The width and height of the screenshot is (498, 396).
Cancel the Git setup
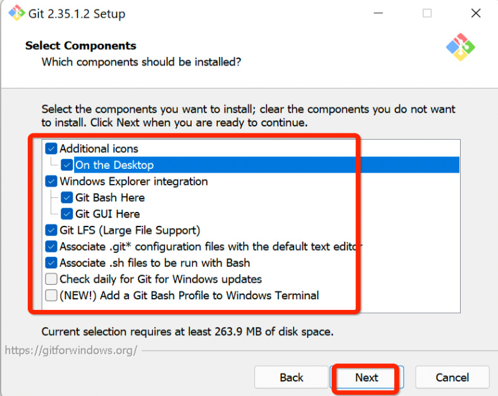click(x=452, y=377)
